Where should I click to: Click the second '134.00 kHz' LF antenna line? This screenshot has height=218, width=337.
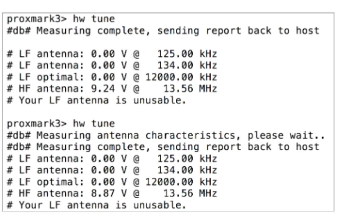[112, 170]
